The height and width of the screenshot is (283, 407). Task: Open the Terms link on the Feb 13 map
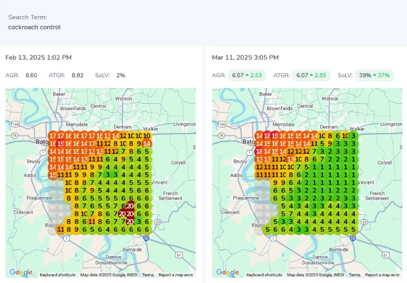pos(148,275)
